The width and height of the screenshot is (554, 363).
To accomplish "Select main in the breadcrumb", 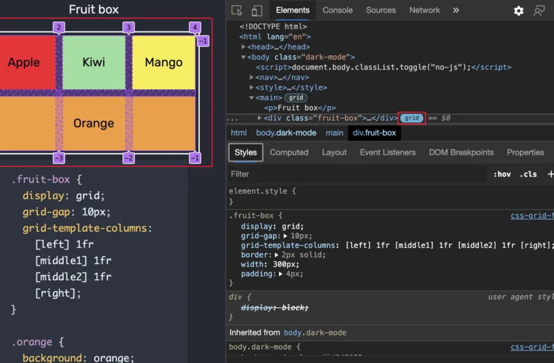I will pyautogui.click(x=334, y=133).
